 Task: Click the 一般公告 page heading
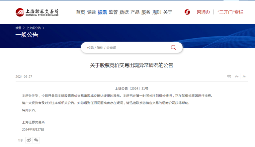click(x=27, y=35)
